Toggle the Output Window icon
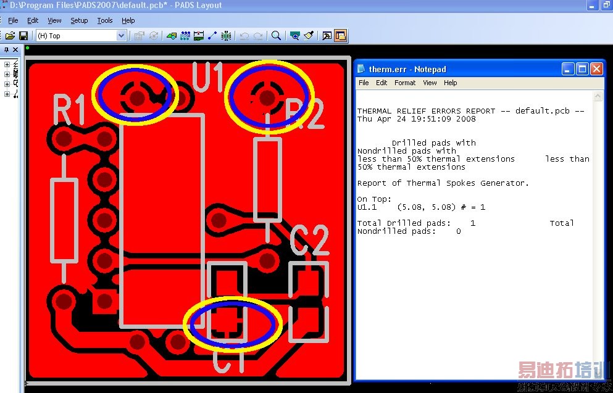Viewport: 613px width, 393px height. [341, 36]
